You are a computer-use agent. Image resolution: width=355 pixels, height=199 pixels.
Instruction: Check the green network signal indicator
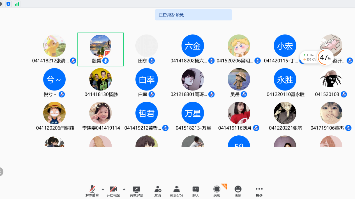[17, 4]
